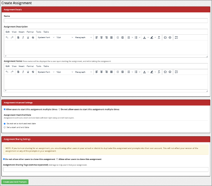Screen dimensions: 212x186
Task: Undo last edit in the Assignment Description editor
Action: [7, 37]
